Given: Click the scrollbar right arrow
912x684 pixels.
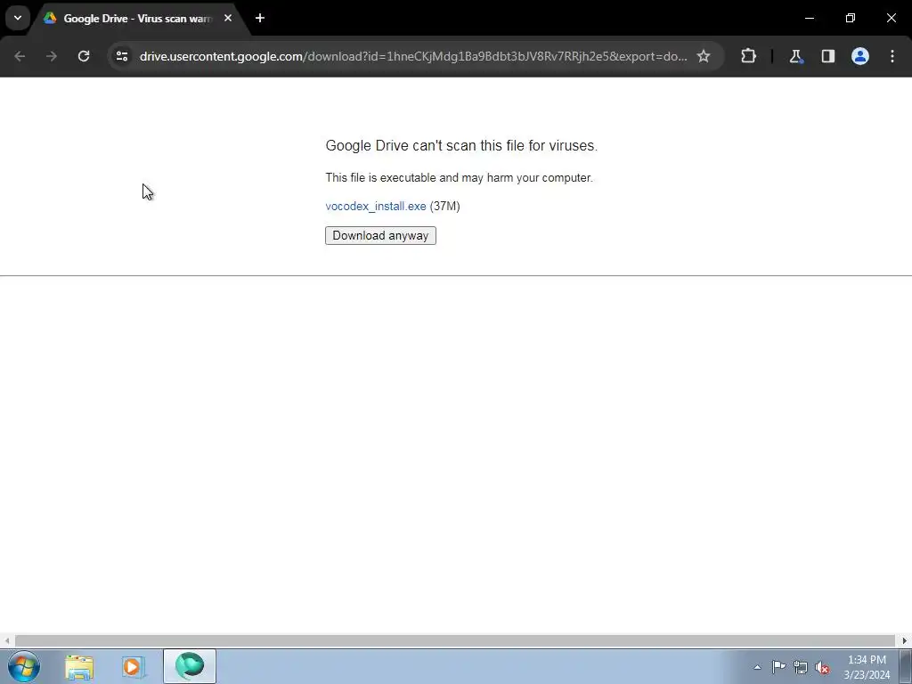Looking at the screenshot, I should pyautogui.click(x=905, y=641).
